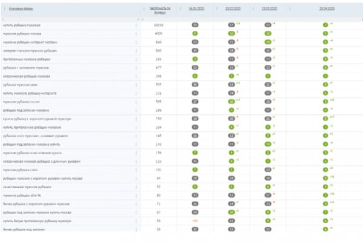Select keyword рубашки с запонками мужские
363x242 pixels.
[26, 68]
